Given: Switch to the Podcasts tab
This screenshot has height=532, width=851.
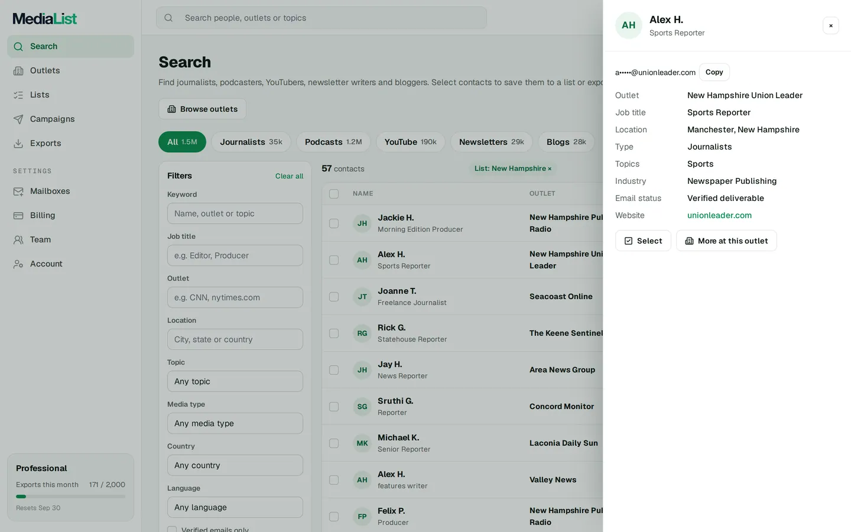Looking at the screenshot, I should click(x=333, y=142).
